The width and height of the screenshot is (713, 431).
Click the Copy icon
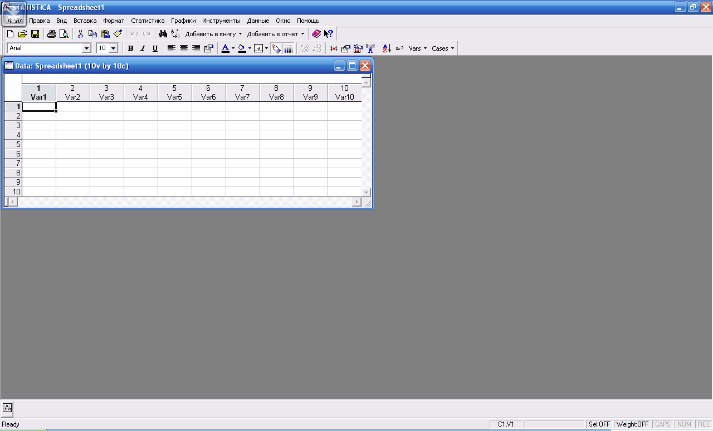(92, 34)
